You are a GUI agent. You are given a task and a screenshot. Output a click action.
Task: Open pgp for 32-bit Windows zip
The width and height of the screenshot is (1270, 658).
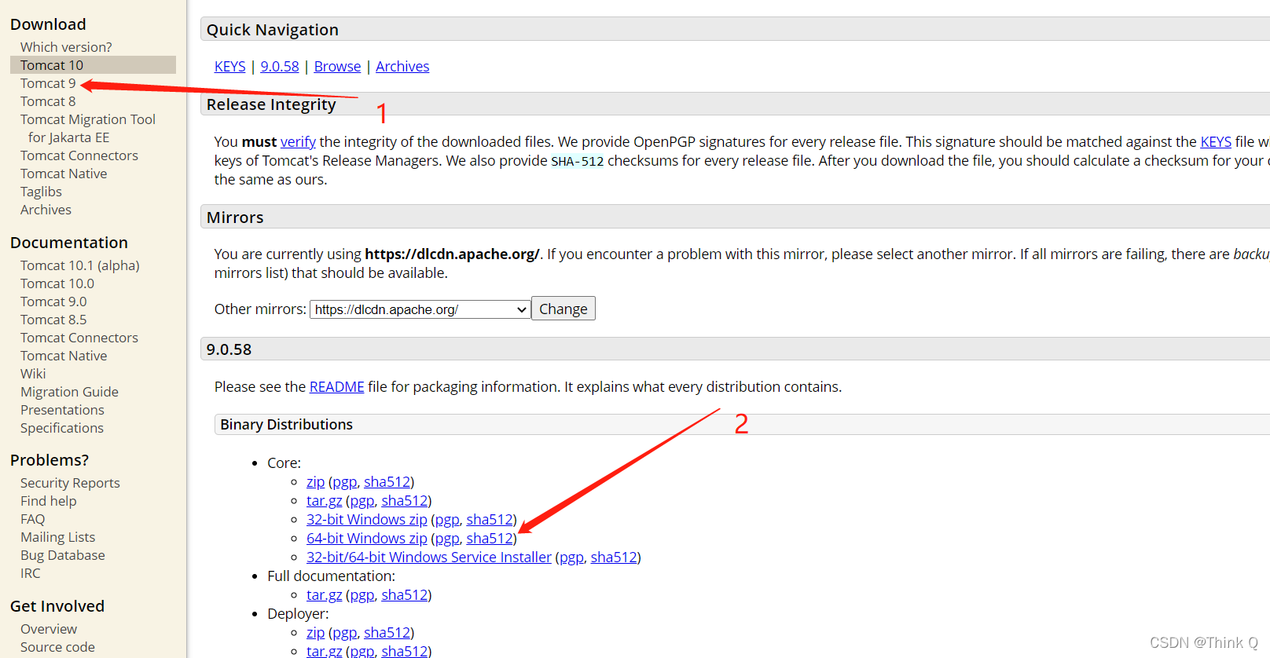point(447,520)
